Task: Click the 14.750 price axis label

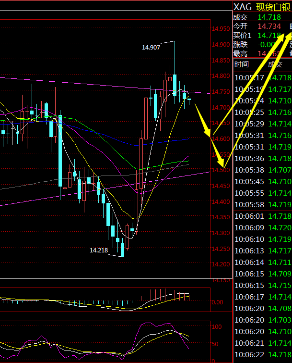Action: tap(221, 92)
